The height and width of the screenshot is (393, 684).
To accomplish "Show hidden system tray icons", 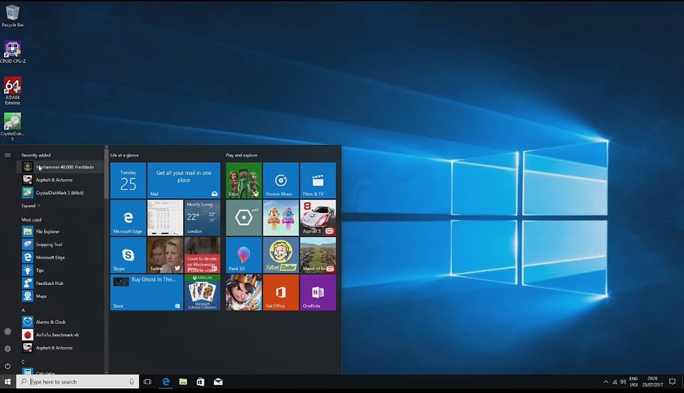I will pos(605,381).
